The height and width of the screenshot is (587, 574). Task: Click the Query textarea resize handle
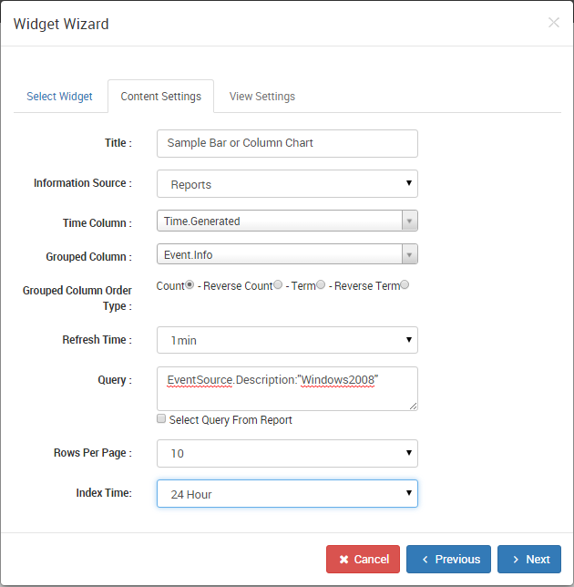pyautogui.click(x=413, y=407)
